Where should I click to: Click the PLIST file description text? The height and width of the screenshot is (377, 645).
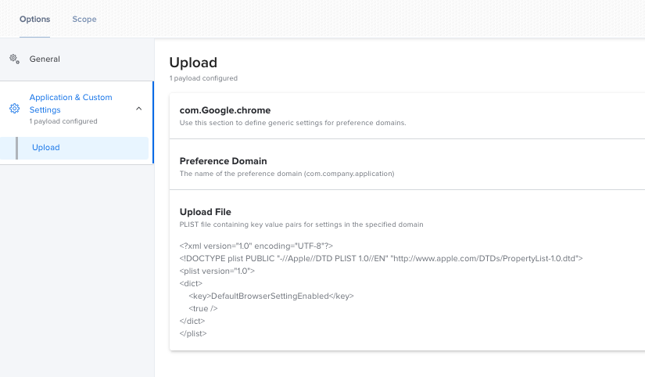pos(301,224)
